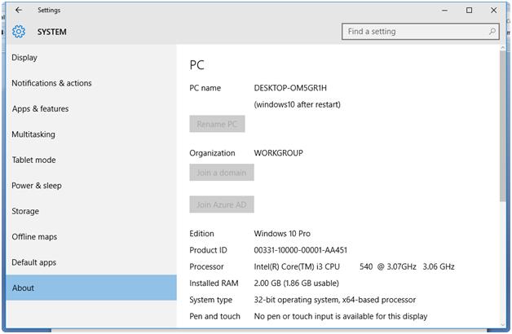Viewport: 512px width, 334px height.
Task: Select Multitasking in the sidebar
Action: point(33,134)
